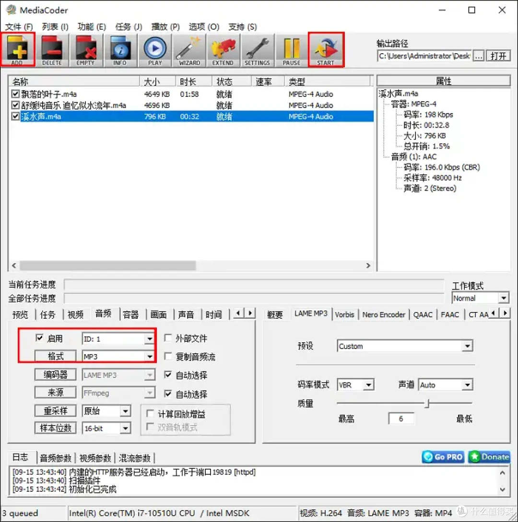Toggle 自动选择 checkbox beside 来源

pyautogui.click(x=168, y=394)
